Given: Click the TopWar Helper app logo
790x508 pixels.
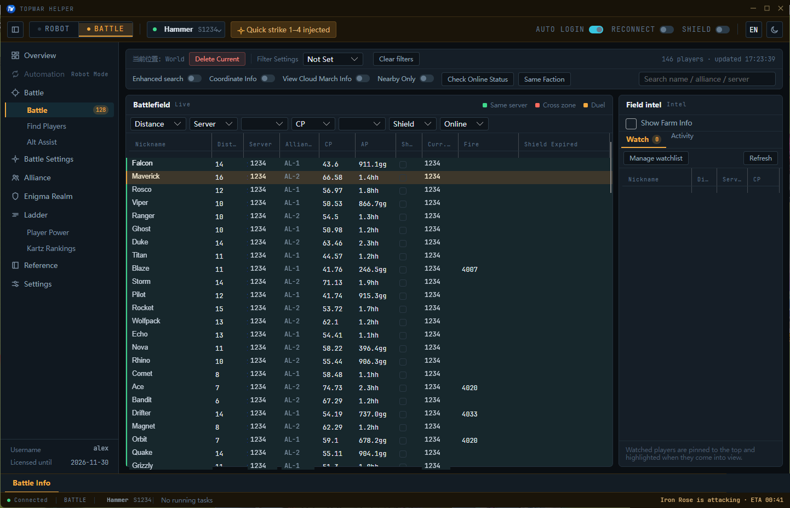Looking at the screenshot, I should (11, 9).
